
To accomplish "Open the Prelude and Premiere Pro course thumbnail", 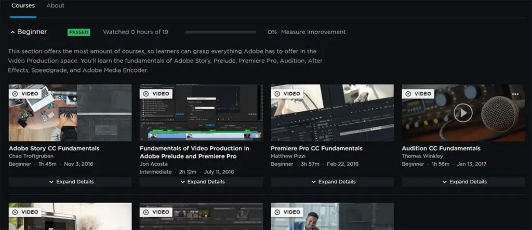I will [x=201, y=113].
